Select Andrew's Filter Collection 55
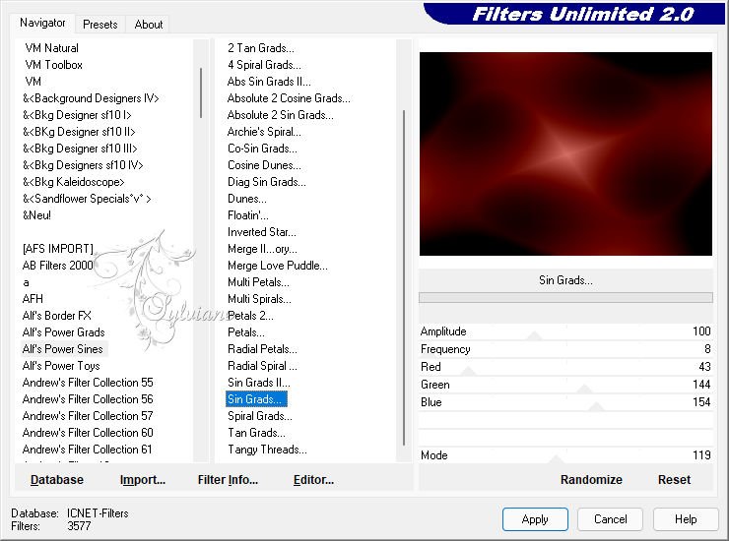The height and width of the screenshot is (541, 729). (88, 383)
